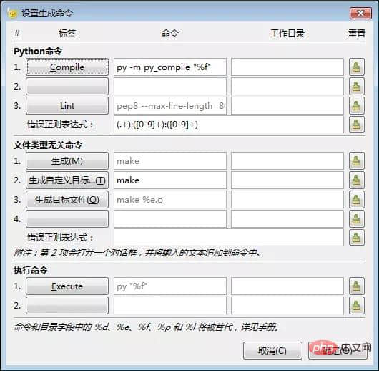379x371 pixels.
Task: Clear the 生成自定义目标 row with its icon
Action: 357,180
